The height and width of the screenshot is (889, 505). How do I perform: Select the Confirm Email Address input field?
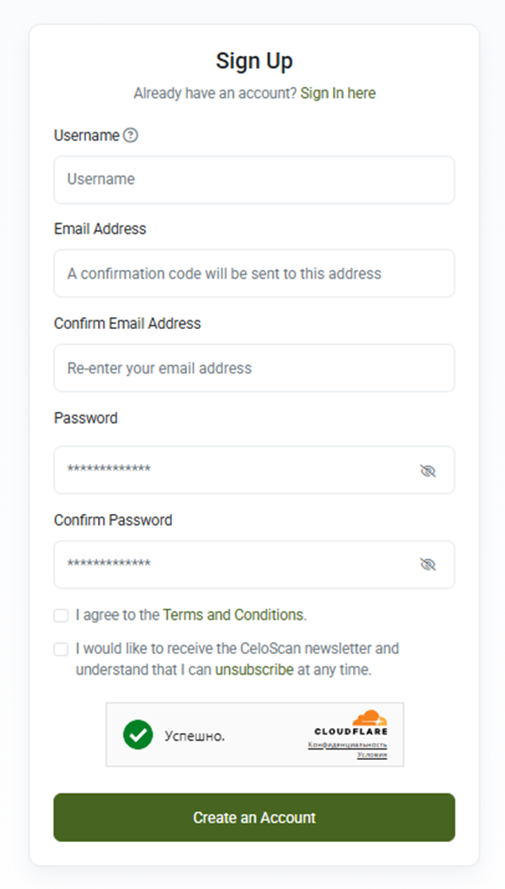click(254, 368)
